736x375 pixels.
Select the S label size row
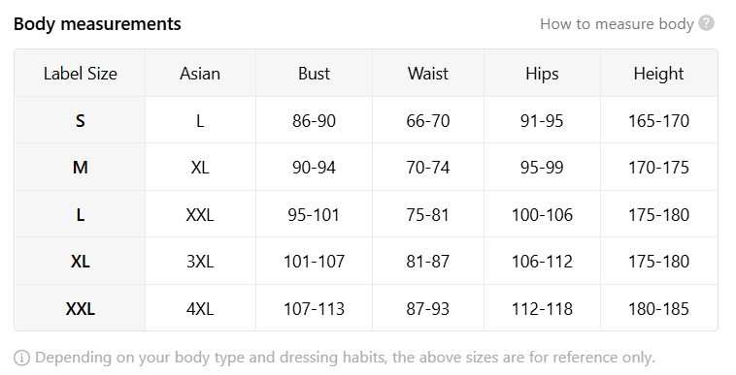(366, 120)
